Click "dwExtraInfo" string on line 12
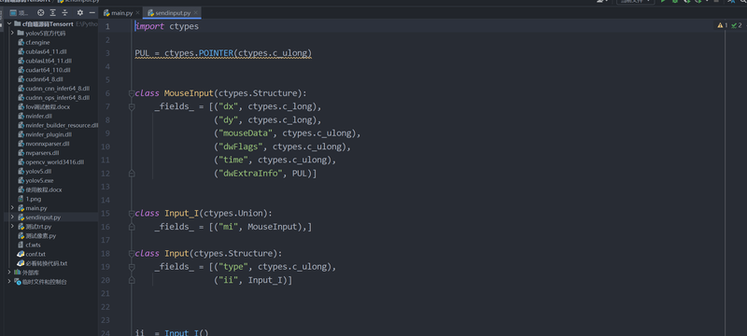The width and height of the screenshot is (747, 336). click(250, 174)
